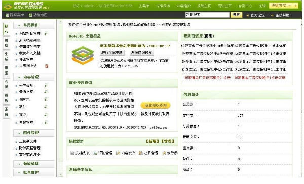Click the 系统错误修复 button
The image size is (304, 184).
pos(142,53)
